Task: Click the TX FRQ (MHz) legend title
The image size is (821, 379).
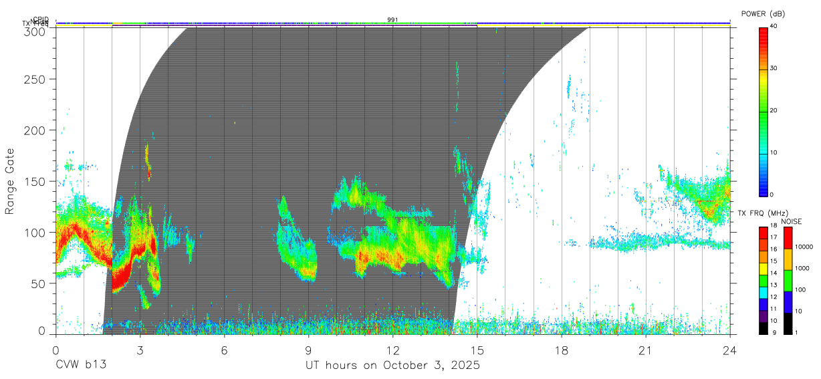Action: pyautogui.click(x=764, y=213)
